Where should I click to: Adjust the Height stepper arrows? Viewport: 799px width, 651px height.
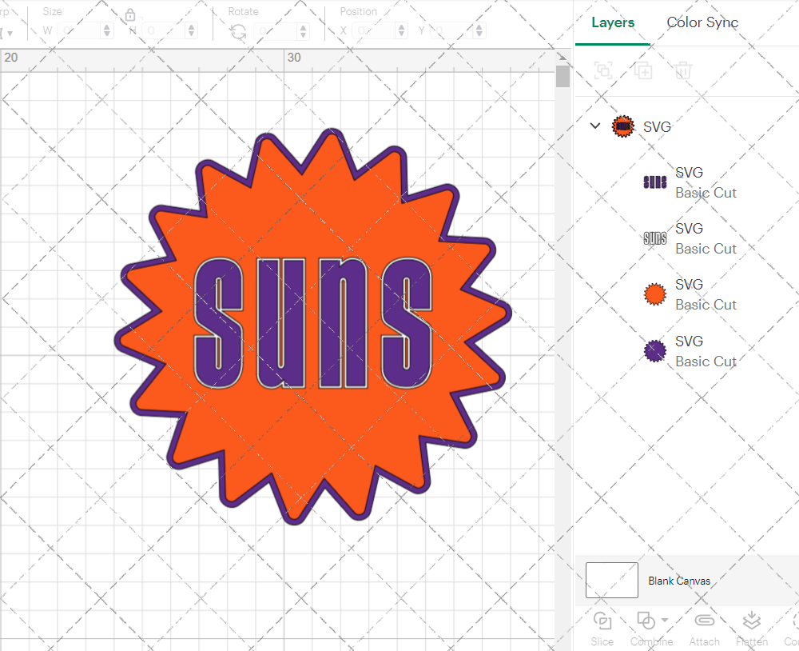pyautogui.click(x=191, y=30)
